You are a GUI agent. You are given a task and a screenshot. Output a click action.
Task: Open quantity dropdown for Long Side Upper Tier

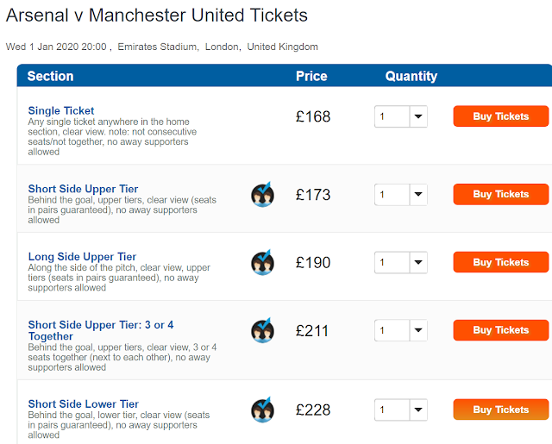(x=400, y=262)
